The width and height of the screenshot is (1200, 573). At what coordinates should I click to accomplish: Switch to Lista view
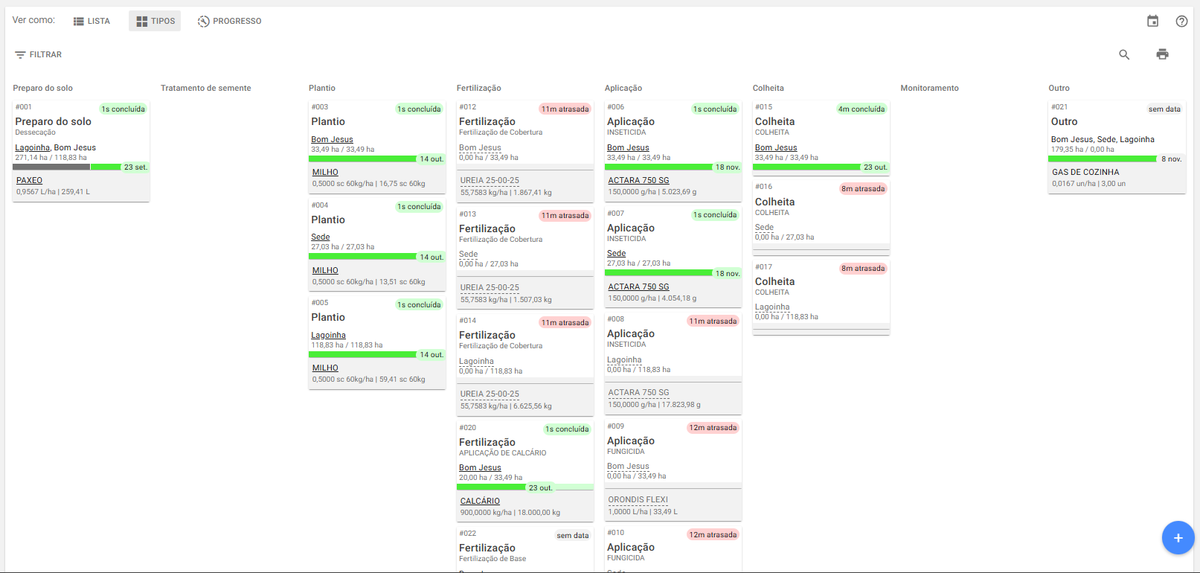coord(92,21)
